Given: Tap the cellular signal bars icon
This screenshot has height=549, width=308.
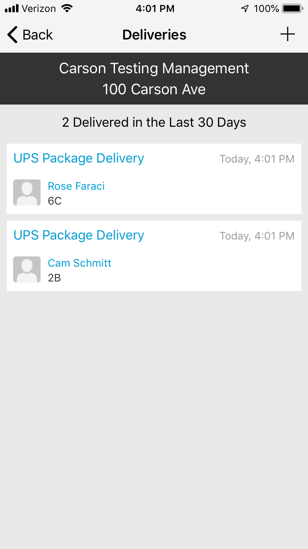Looking at the screenshot, I should [12, 9].
